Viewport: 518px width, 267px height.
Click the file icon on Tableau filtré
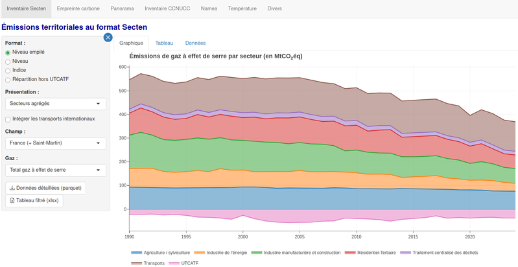(x=12, y=201)
